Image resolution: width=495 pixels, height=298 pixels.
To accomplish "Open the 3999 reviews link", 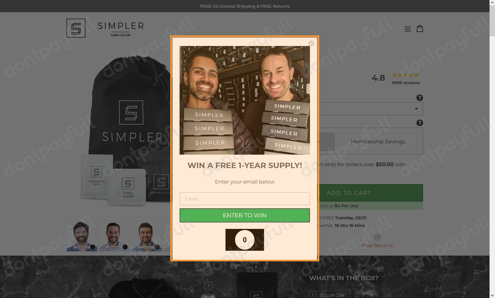I will point(405,83).
